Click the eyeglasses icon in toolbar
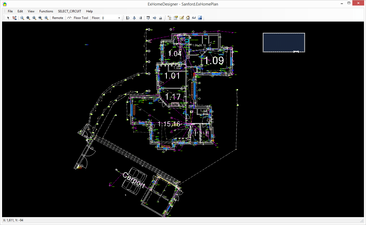 click(194, 18)
